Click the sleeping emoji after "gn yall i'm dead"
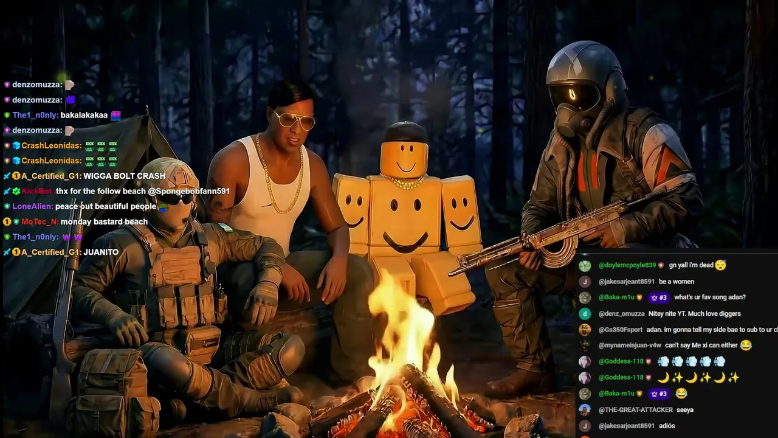The height and width of the screenshot is (438, 778). click(x=720, y=265)
